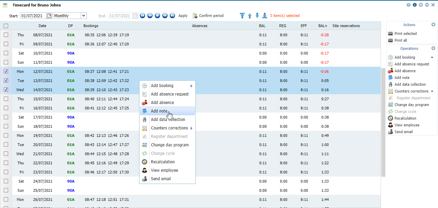
Task: Click the Confirm period lock icon
Action: click(x=195, y=16)
